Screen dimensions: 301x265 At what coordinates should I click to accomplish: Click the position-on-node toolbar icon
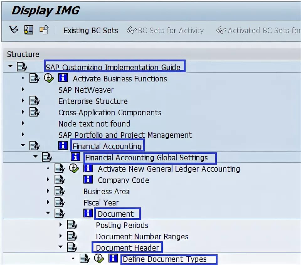[29, 30]
